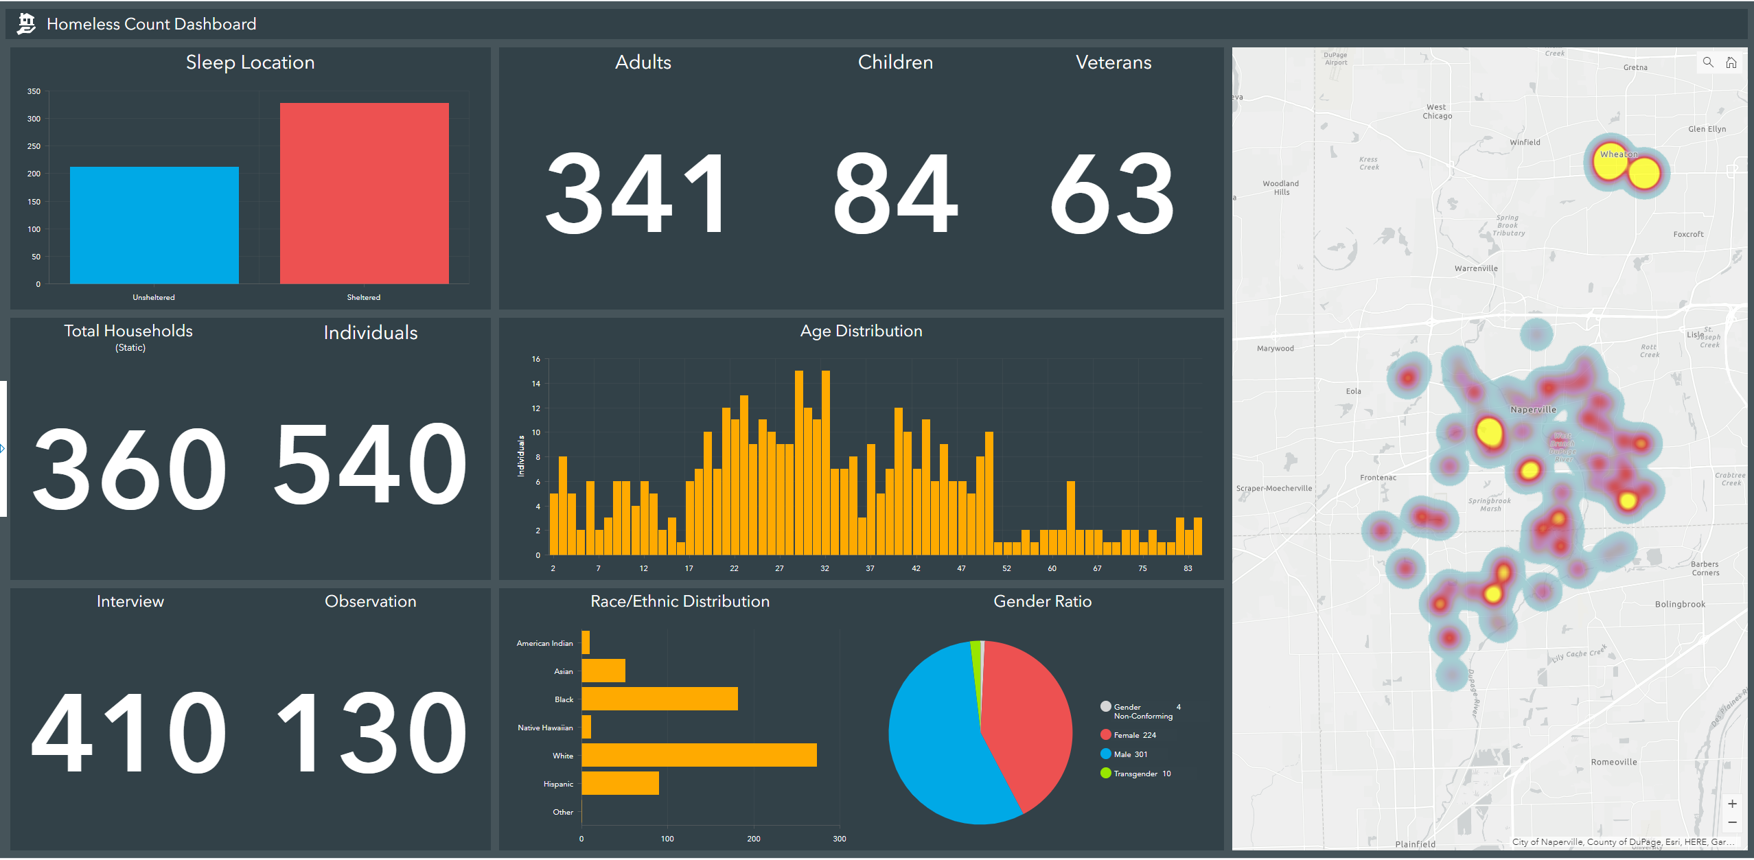
Task: Open the map search tool
Action: click(x=1707, y=62)
